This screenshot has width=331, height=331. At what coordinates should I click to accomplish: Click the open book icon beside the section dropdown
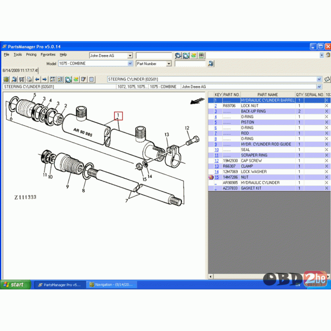pos(327,79)
